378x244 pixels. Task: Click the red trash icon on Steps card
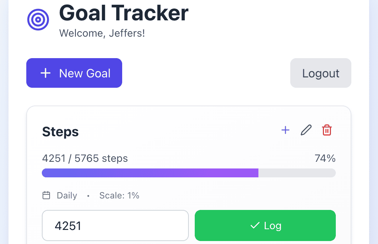[327, 130]
